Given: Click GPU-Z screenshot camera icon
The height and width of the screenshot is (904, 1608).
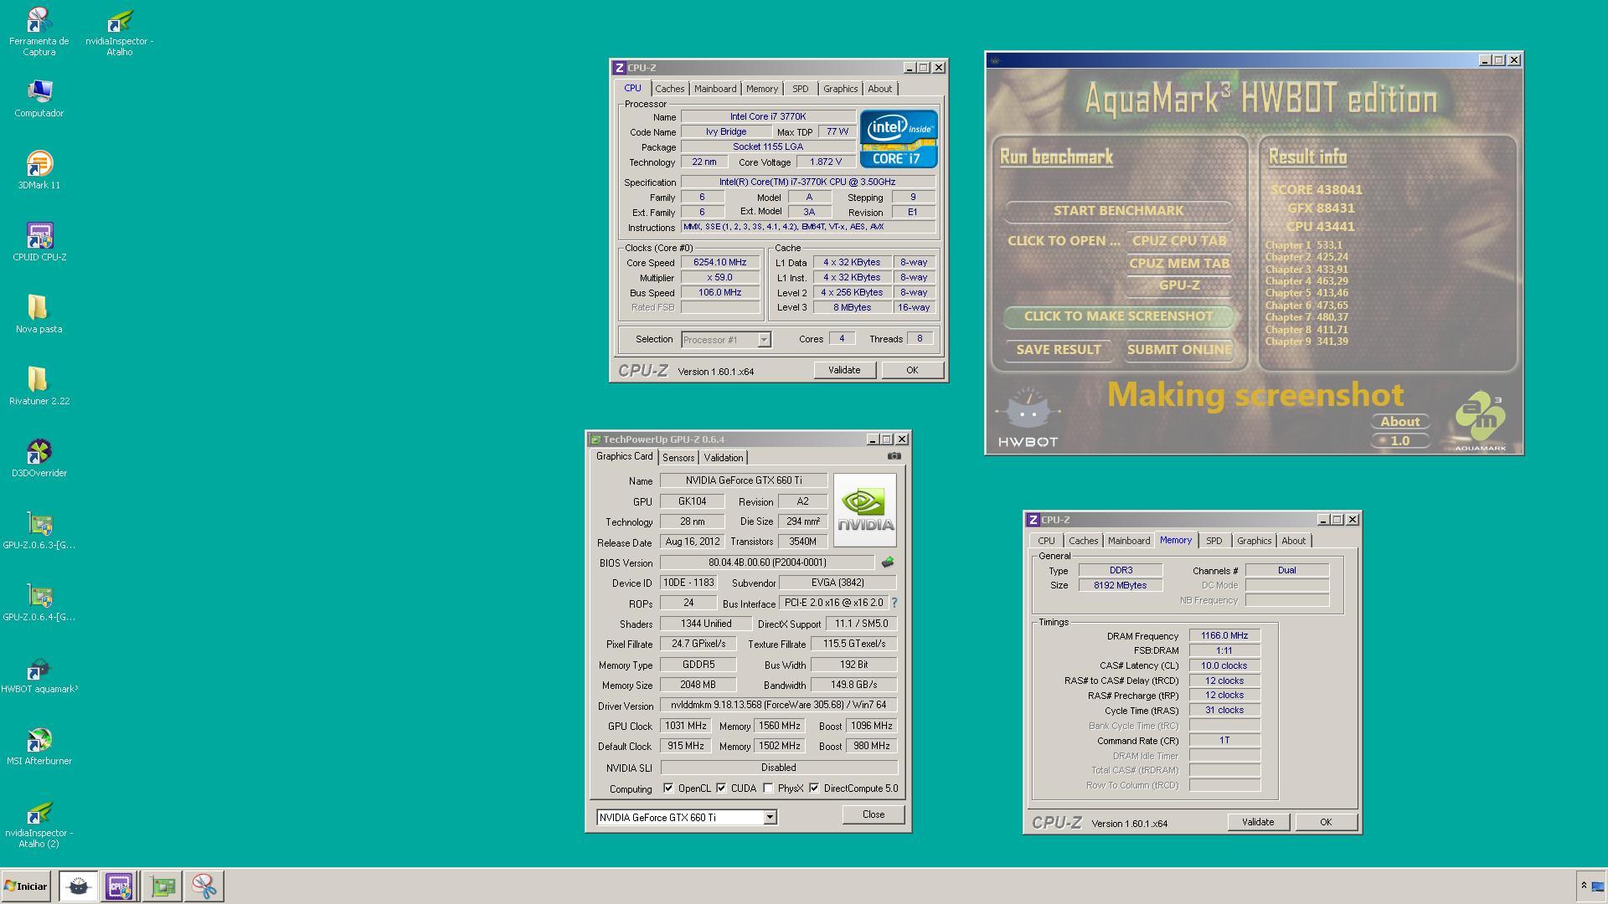Looking at the screenshot, I should point(894,456).
